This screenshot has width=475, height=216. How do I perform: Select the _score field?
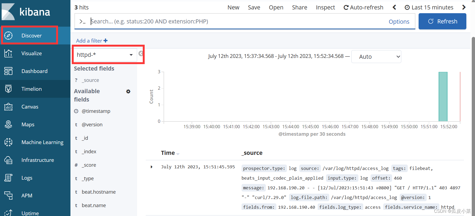pyautogui.click(x=89, y=165)
